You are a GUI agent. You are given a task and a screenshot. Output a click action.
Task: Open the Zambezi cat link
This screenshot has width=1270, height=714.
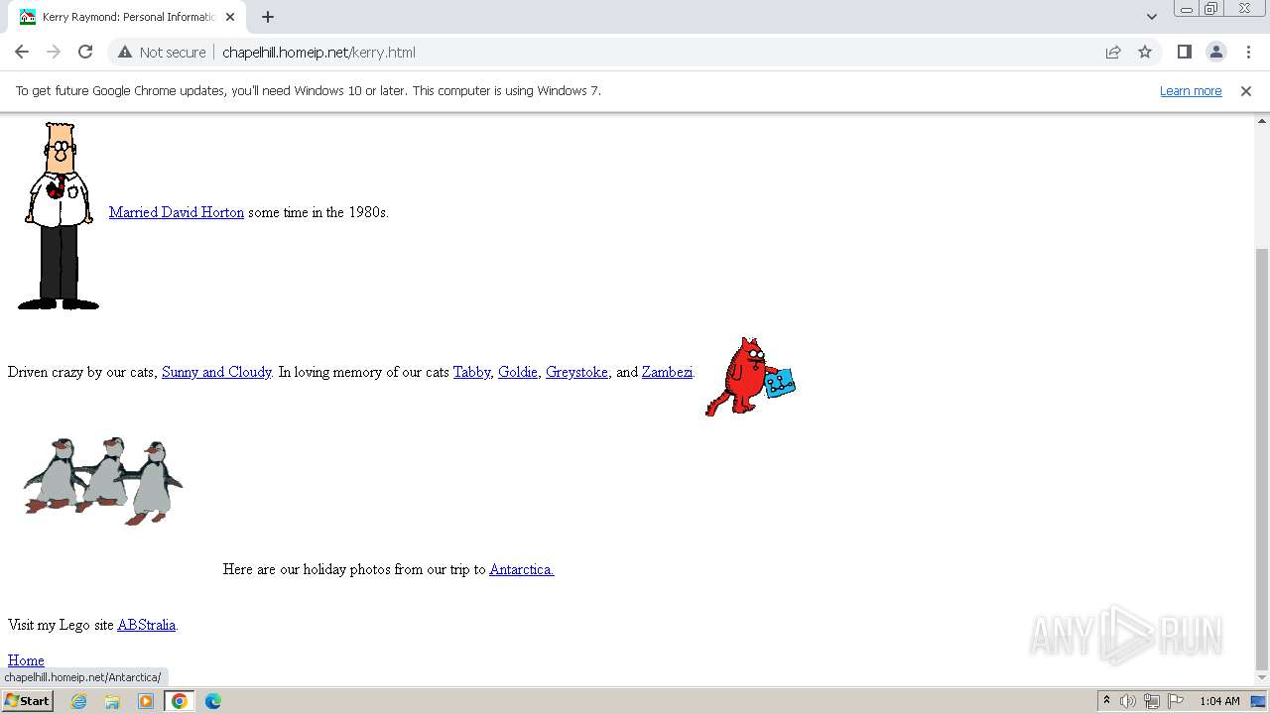(x=667, y=372)
